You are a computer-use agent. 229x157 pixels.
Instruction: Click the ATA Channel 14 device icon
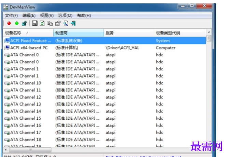tap(7, 112)
